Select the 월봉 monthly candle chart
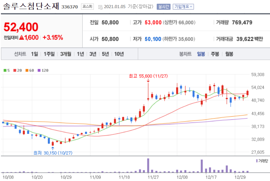This screenshot has width=270, height=181. (x=229, y=54)
